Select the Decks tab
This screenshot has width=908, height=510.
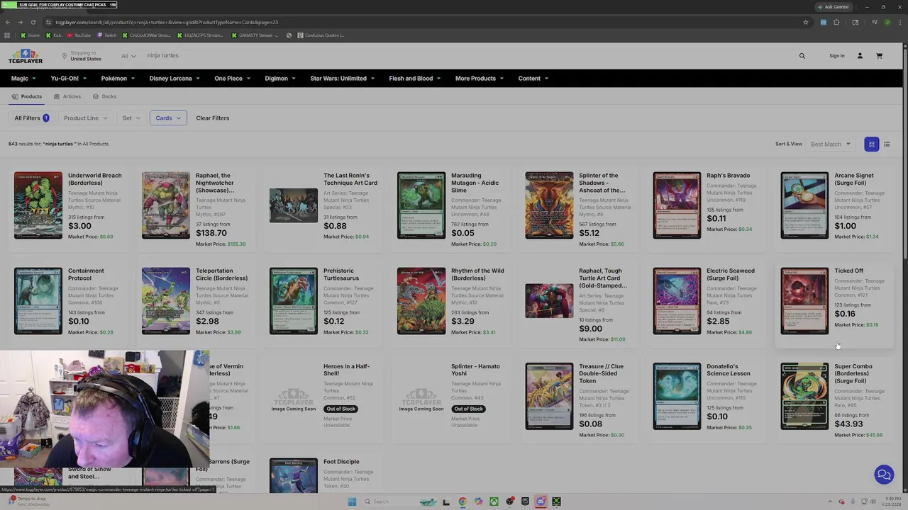pos(104,96)
